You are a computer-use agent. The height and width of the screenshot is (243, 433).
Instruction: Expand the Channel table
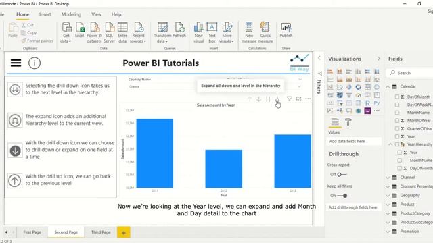pyautogui.click(x=388, y=178)
